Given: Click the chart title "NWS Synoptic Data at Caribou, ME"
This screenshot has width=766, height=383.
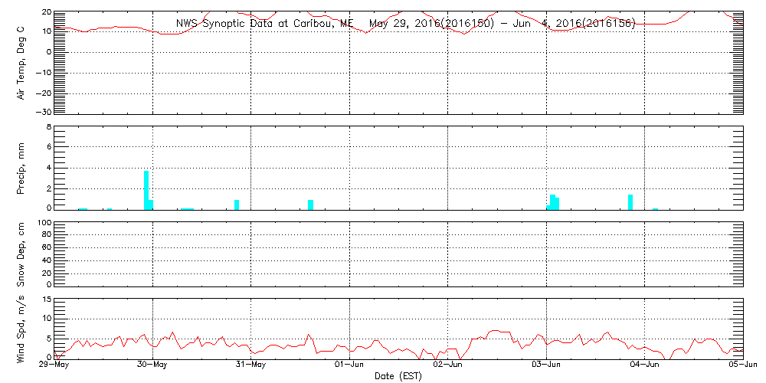Looking at the screenshot, I should click(x=265, y=24).
